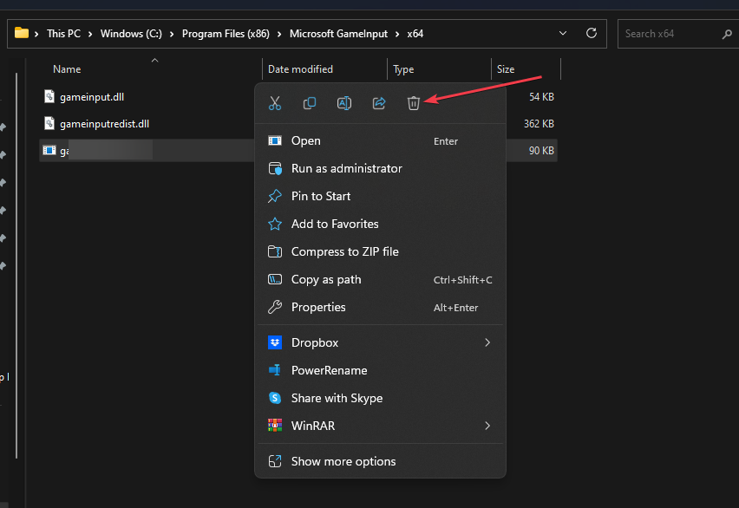Screen dimensions: 739x508
Task: Click Show more options
Action: click(x=380, y=461)
